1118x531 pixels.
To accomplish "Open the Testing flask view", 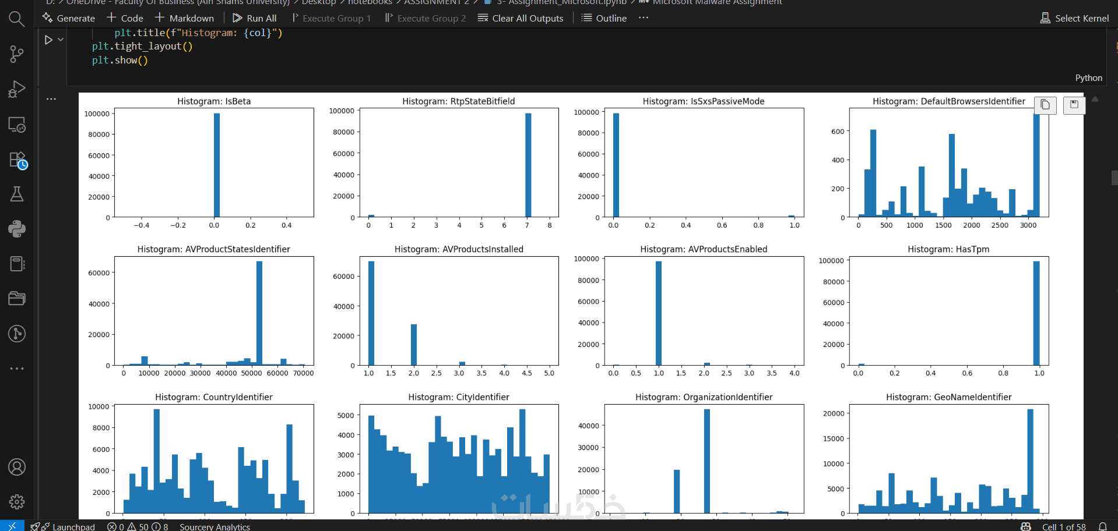I will [x=17, y=194].
